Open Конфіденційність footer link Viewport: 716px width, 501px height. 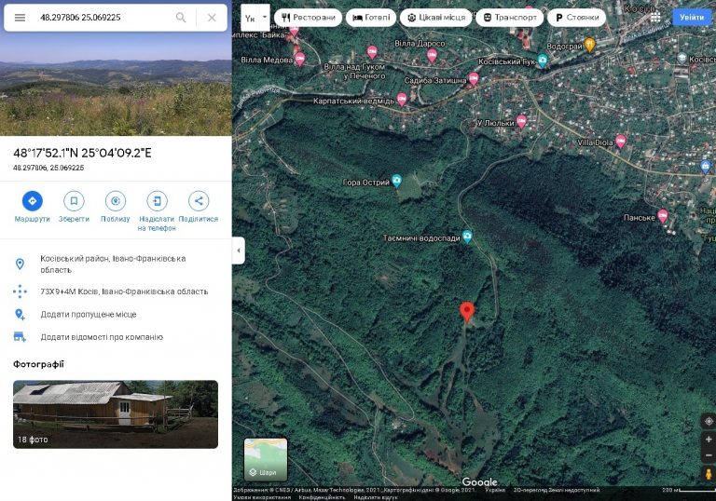pos(322,497)
